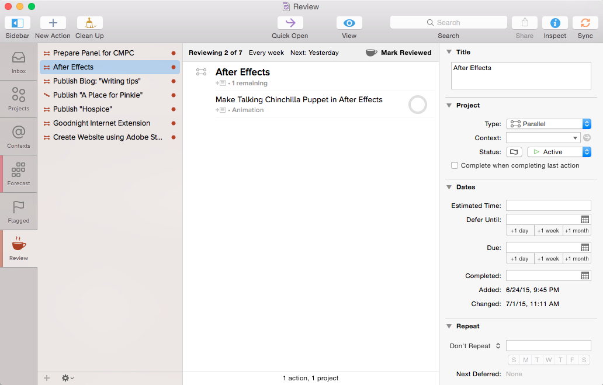The height and width of the screenshot is (385, 603).
Task: Enable Complete when completing last action
Action: (x=455, y=166)
